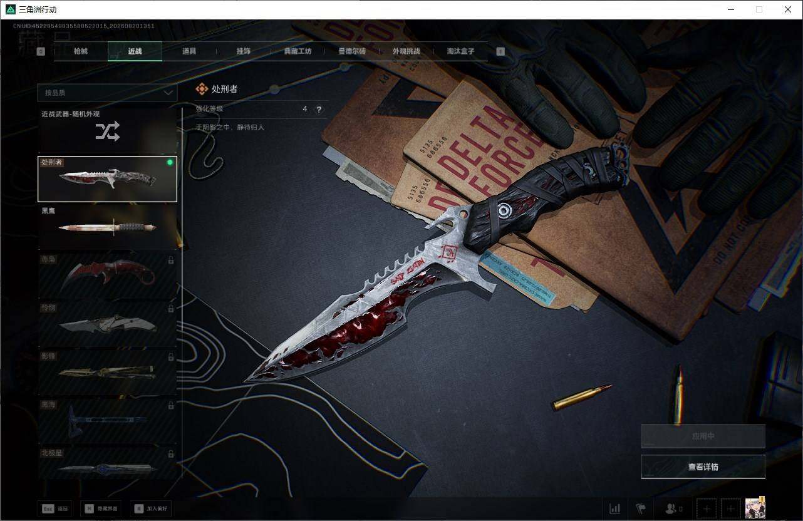Close the 三角洲行动 window
803x521 pixels.
point(788,9)
